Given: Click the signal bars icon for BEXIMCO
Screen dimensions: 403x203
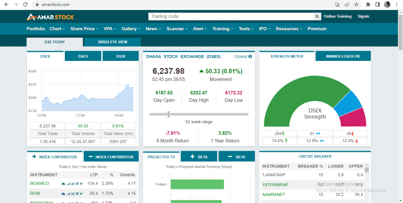Looking at the screenshot, I should tap(68, 183).
